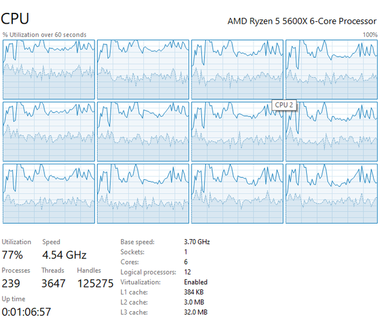Screen dimensions: 386x328
Task: Click the AMD Ryzen 5 5600X processor name
Action: click(302, 21)
